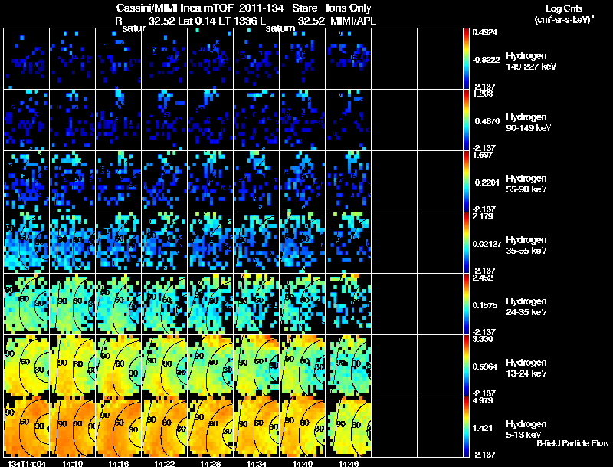Select the 5-13 keV hydrogen image at 14:22
The height and width of the screenshot is (467, 613).
165,426
